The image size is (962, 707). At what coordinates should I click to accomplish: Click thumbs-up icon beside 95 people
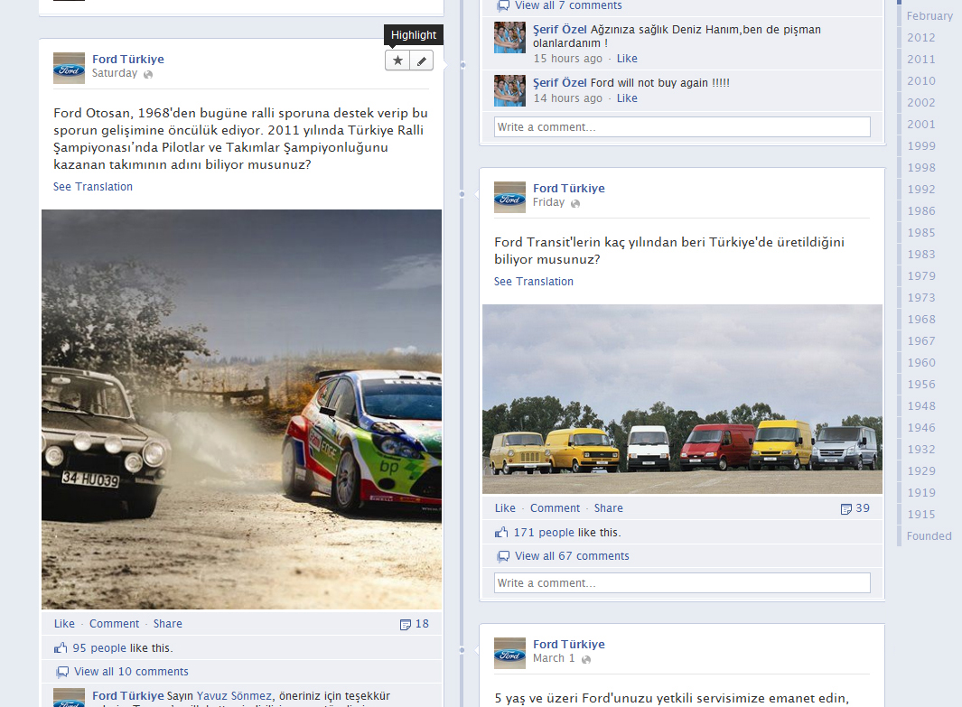tap(61, 648)
